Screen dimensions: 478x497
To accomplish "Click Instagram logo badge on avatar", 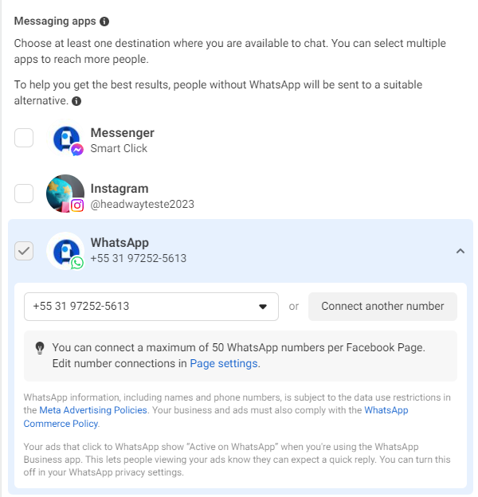I will (x=77, y=205).
